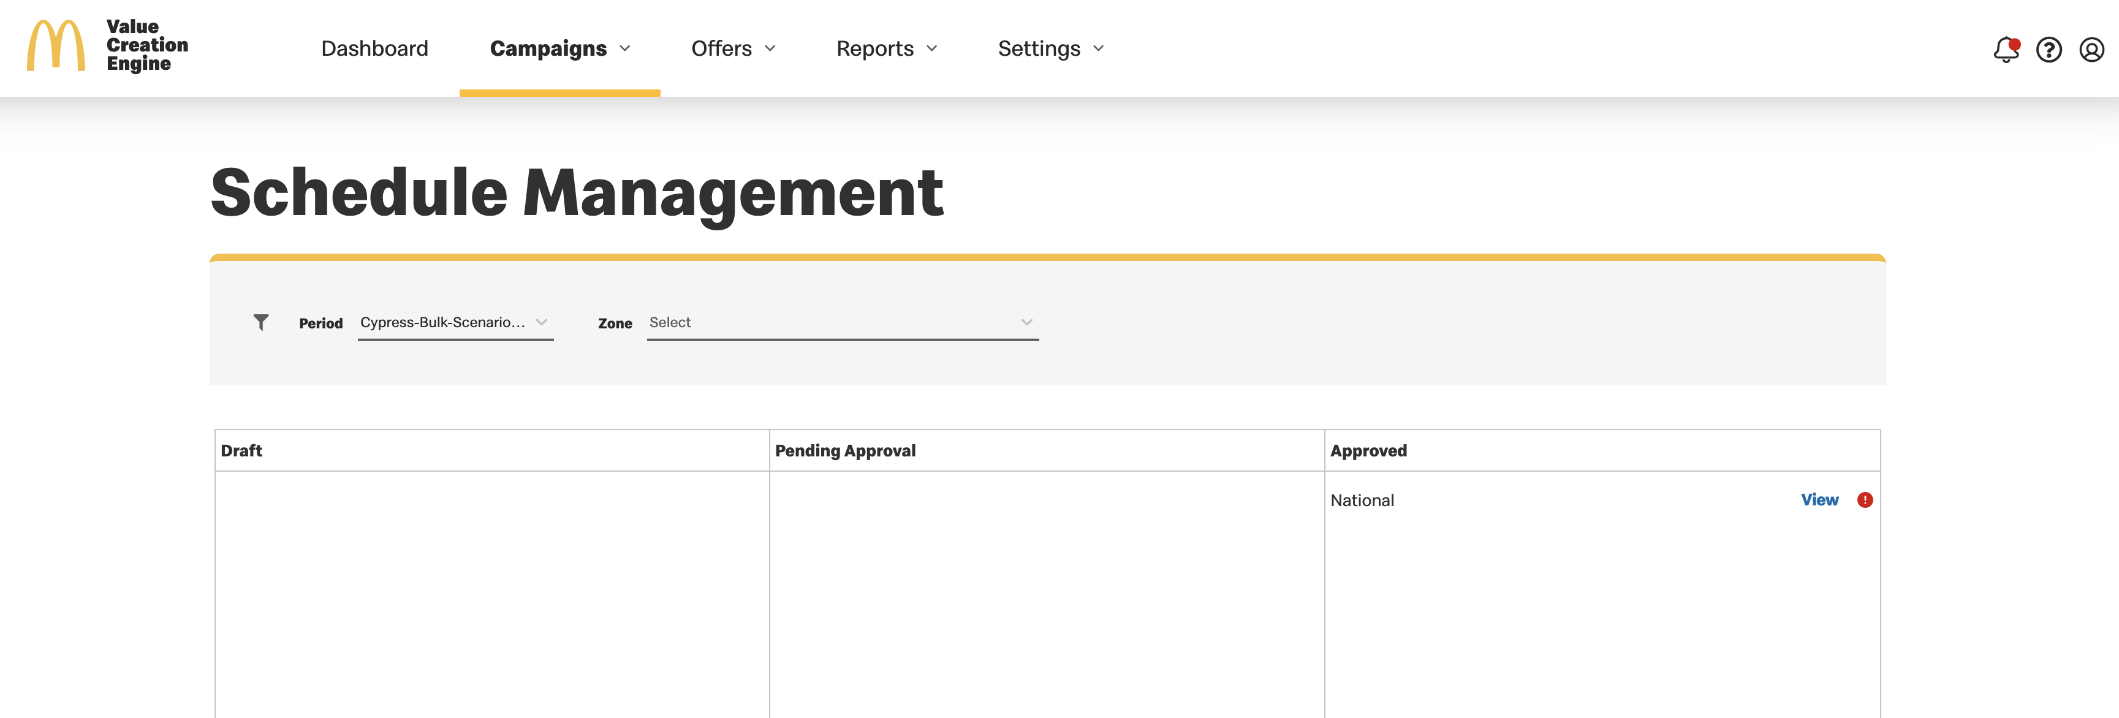Select the National entry under Approved
This screenshot has width=2119, height=718.
pos(1362,500)
